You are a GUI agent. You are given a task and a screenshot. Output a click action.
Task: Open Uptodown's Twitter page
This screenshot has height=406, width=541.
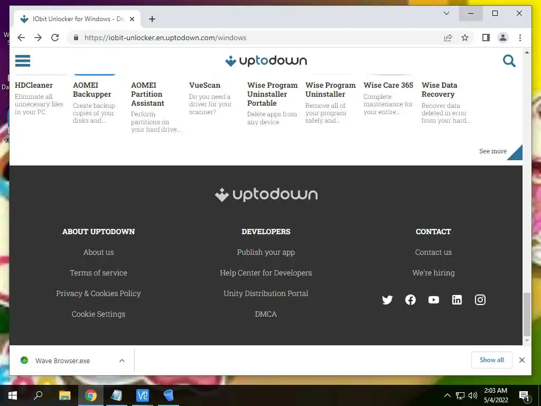(x=387, y=300)
